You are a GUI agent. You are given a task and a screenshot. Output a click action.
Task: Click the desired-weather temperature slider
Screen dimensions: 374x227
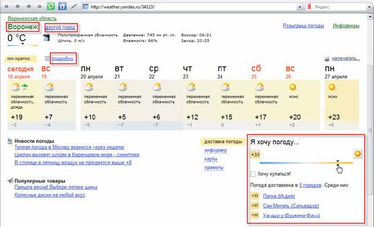click(307, 163)
